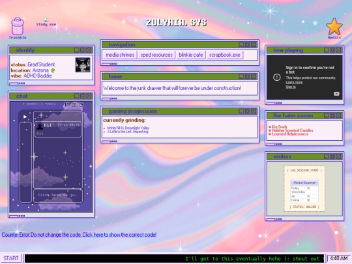The image size is (352, 264).
Task: Click the Today row in visitor counter
Action: pos(304,188)
